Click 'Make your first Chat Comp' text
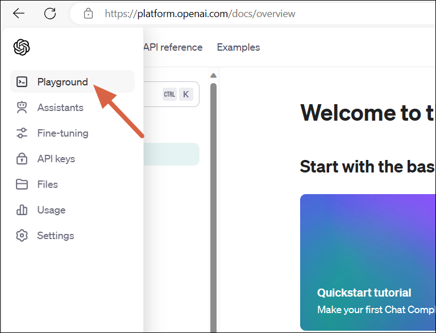436x333 pixels. 376,310
